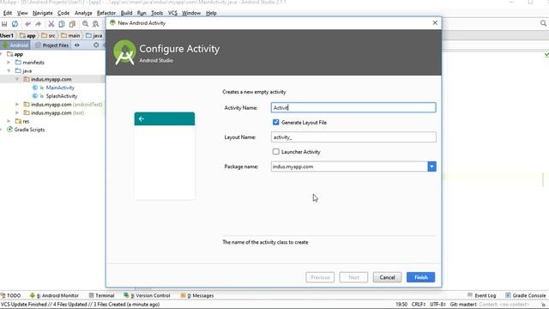Click the back arrow in the activity preview
The height and width of the screenshot is (309, 549).
click(x=141, y=118)
